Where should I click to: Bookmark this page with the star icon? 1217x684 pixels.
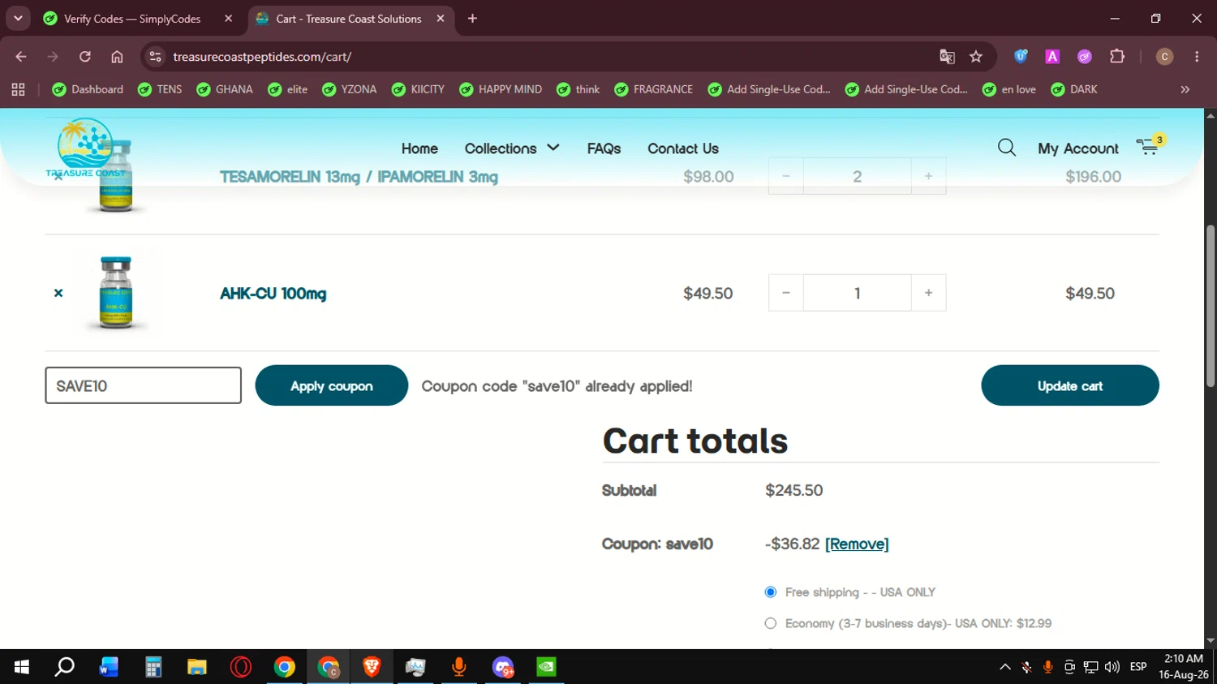coord(976,57)
